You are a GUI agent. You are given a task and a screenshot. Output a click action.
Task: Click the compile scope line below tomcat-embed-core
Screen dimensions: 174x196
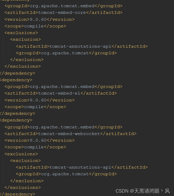coord(35,26)
